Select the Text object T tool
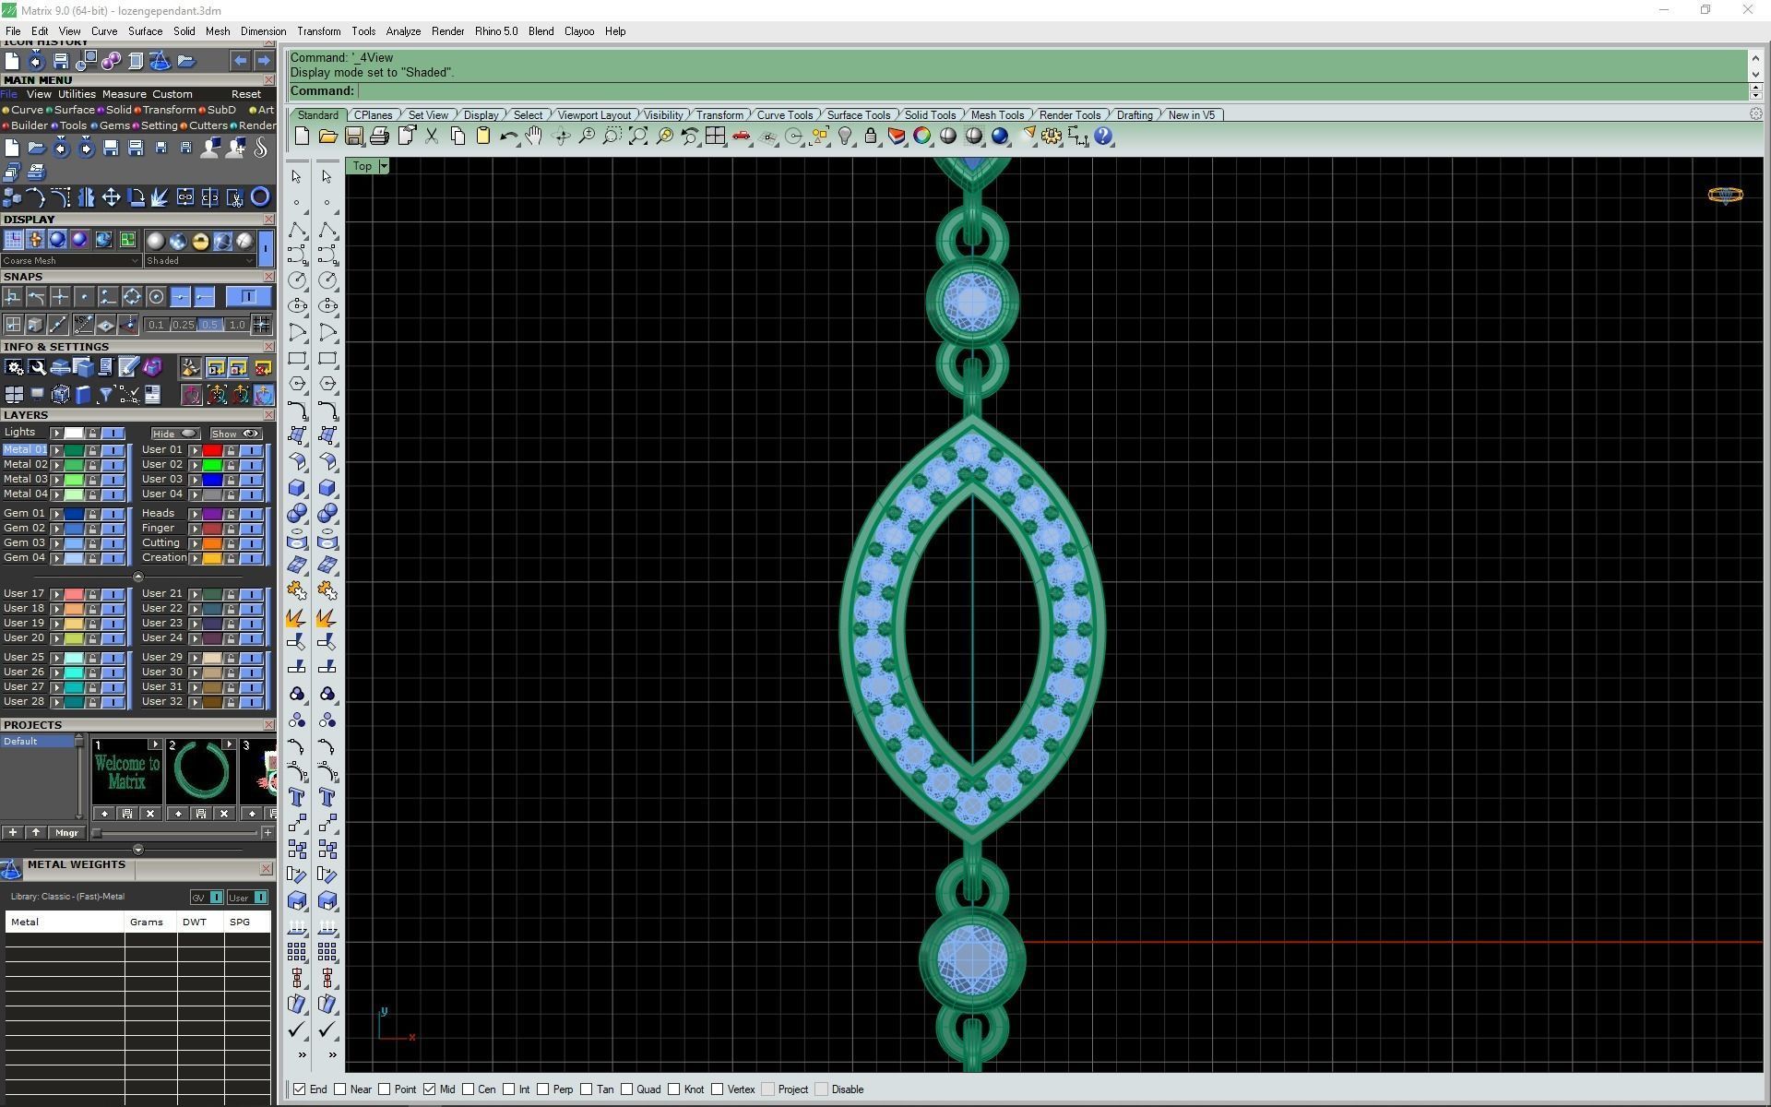The width and height of the screenshot is (1771, 1107). [297, 797]
